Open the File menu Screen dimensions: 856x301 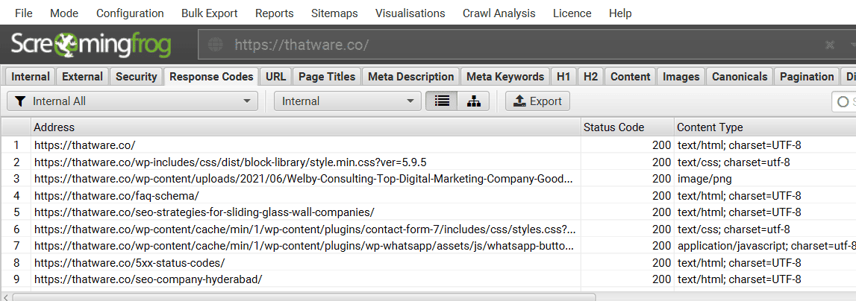pyautogui.click(x=23, y=13)
